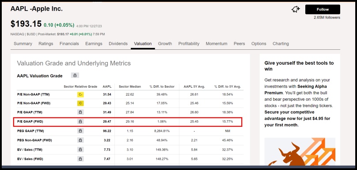This screenshot has width=357, height=170.
Task: Click the price alert bell icon
Action: pyautogui.click(x=296, y=9)
